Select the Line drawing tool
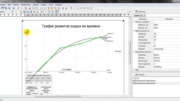Image resolution: width=180 pixels, height=101 pixels. 75,8
